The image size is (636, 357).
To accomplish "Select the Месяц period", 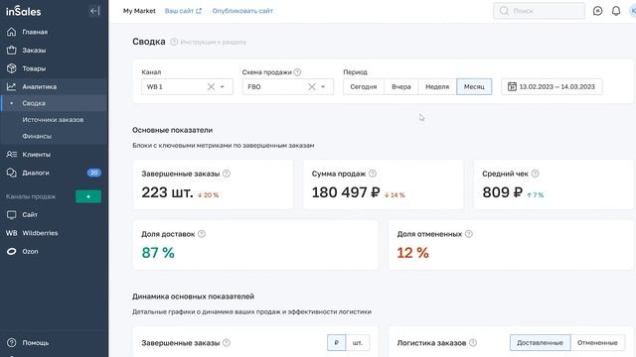I will [x=474, y=86].
